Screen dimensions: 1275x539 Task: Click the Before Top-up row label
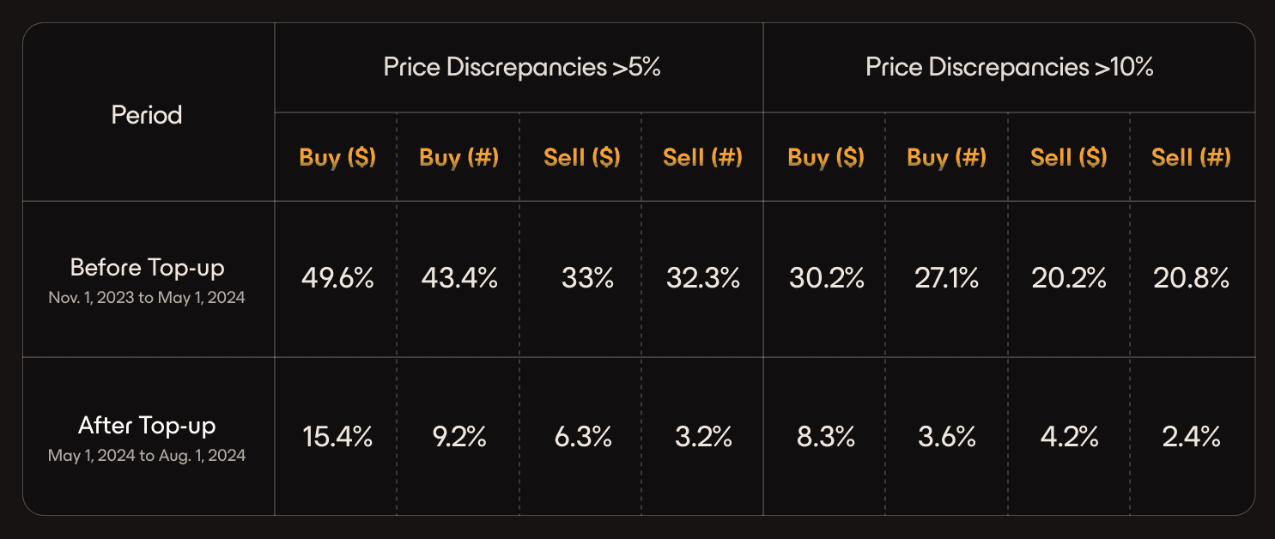[x=147, y=267]
